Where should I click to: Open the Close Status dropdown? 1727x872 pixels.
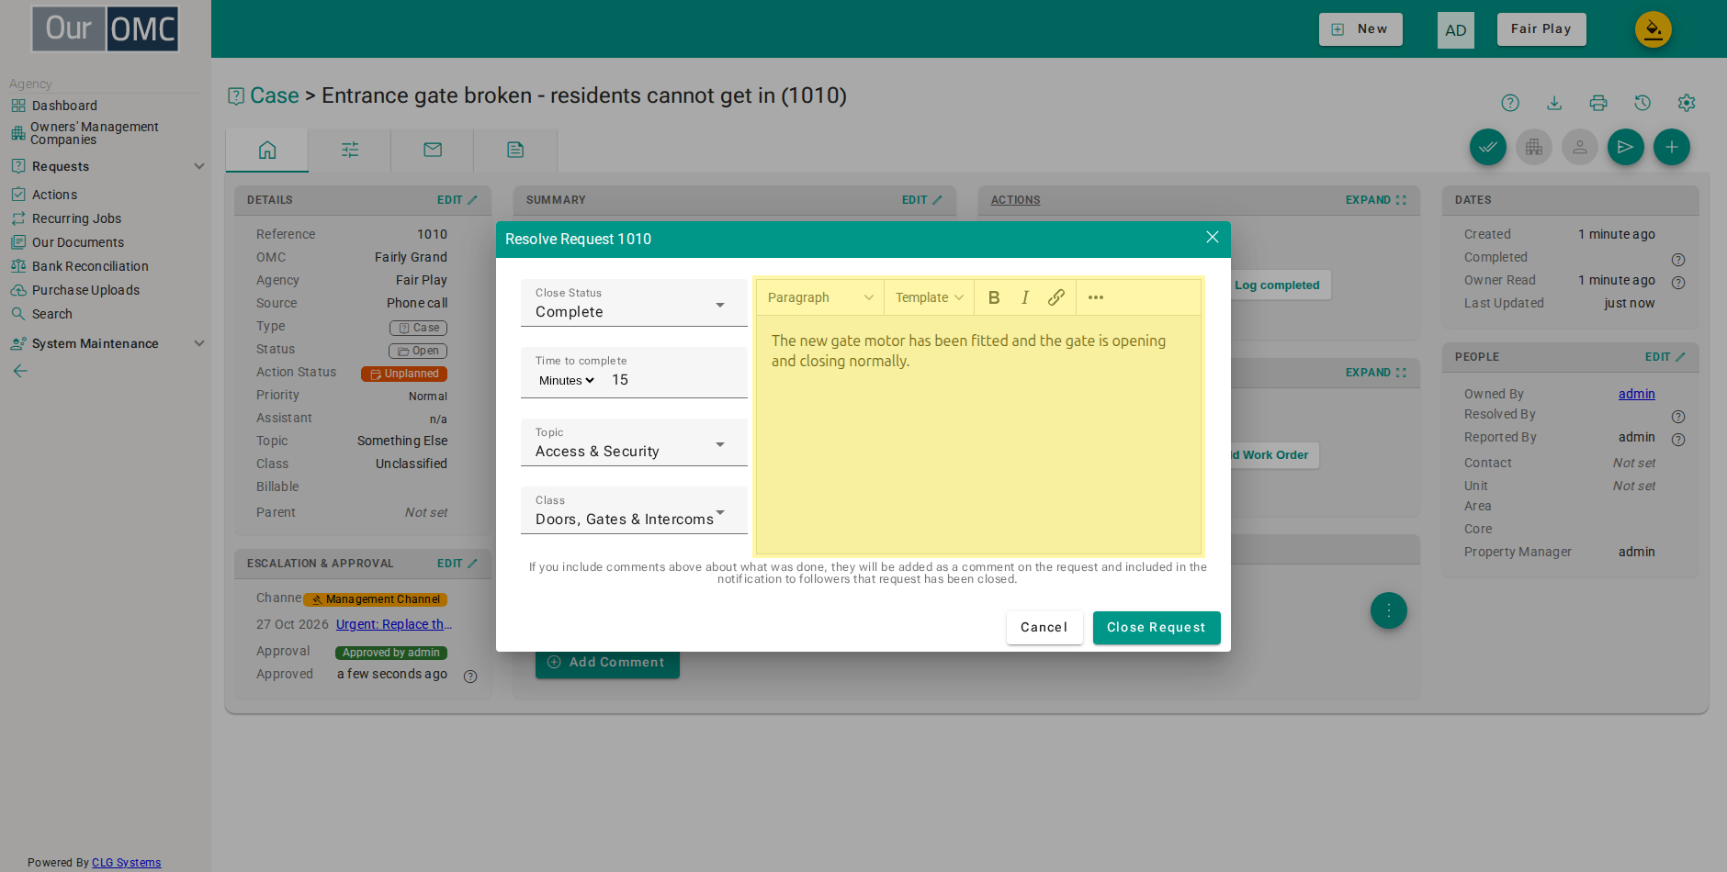(634, 303)
